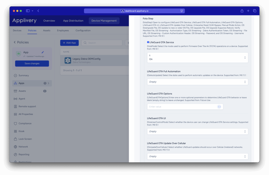
Task: Open Safari share icon in toolbar
Action: tap(242, 11)
